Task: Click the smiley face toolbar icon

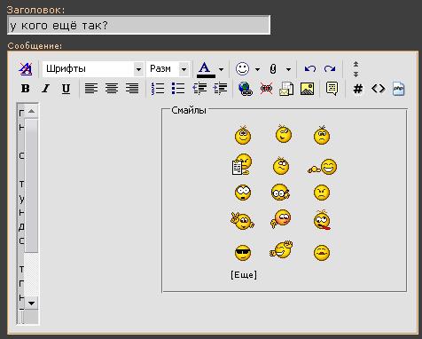Action: [x=242, y=69]
